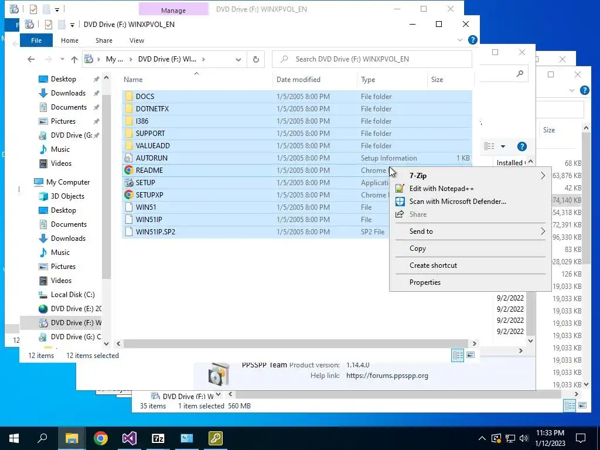600x450 pixels.
Task: Click breadcrumb chevron after DVD Drive (F:)
Action: pos(203,59)
